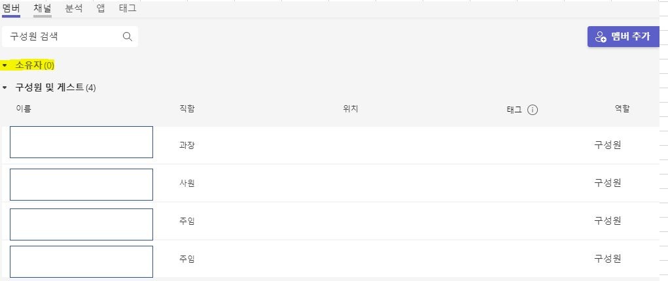Click the 멤버 추가 button
This screenshot has height=281, width=668.
coord(624,37)
